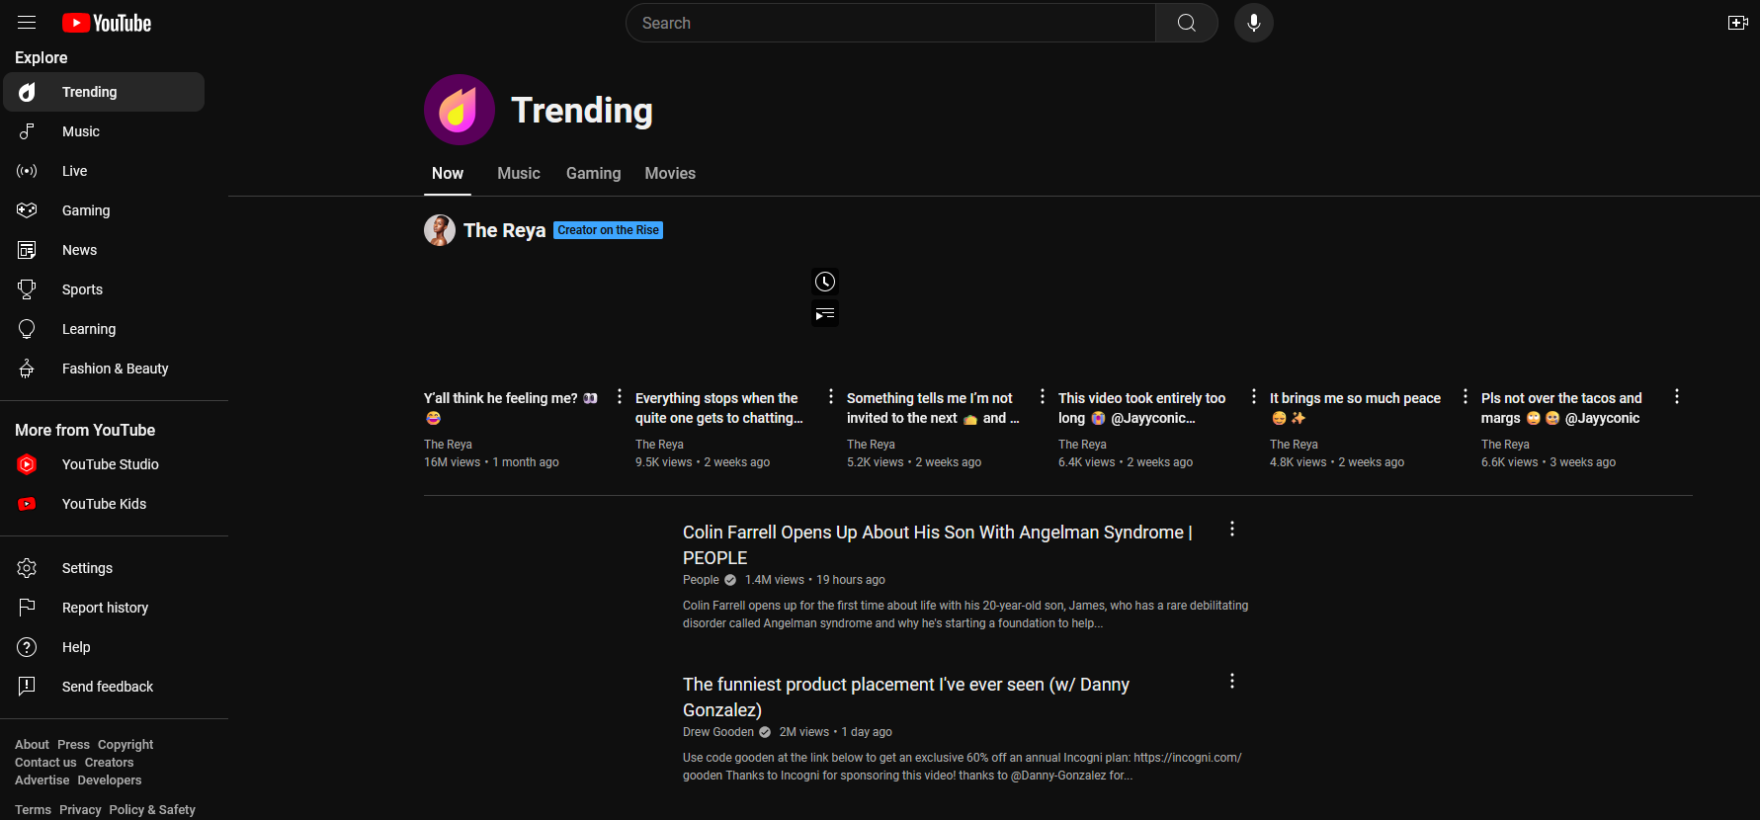
Task: Click the Gaming controller sidebar icon
Action: click(28, 210)
